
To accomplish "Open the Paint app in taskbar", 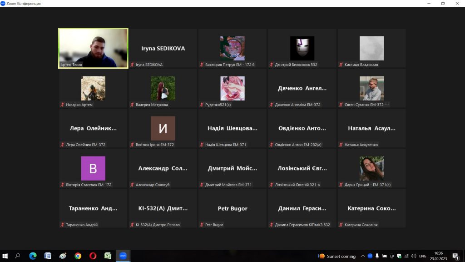I will point(63,256).
